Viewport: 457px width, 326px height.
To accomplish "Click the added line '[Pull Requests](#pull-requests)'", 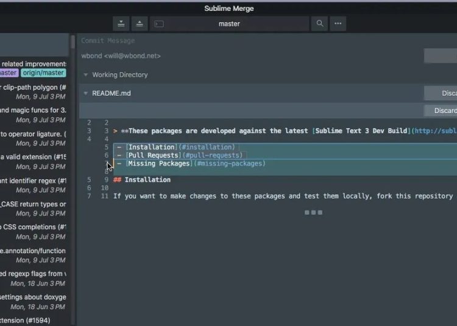I will [184, 156].
